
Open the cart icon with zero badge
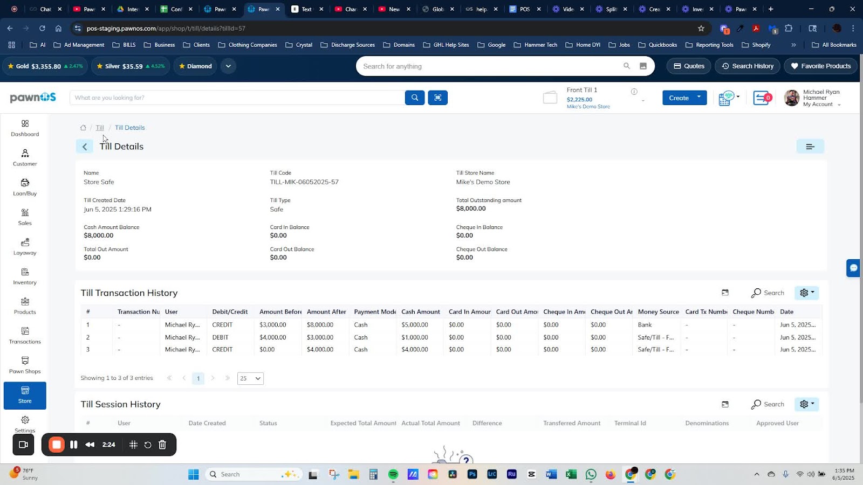762,98
